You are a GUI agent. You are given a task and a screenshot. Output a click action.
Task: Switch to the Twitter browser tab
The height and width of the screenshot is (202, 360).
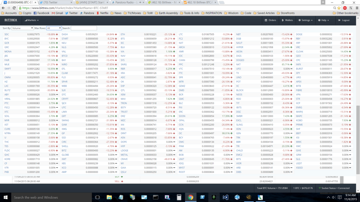pos(53,2)
